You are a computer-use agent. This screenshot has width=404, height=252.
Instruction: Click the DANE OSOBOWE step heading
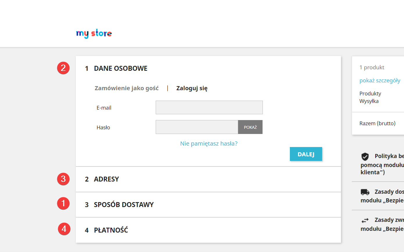click(x=121, y=68)
